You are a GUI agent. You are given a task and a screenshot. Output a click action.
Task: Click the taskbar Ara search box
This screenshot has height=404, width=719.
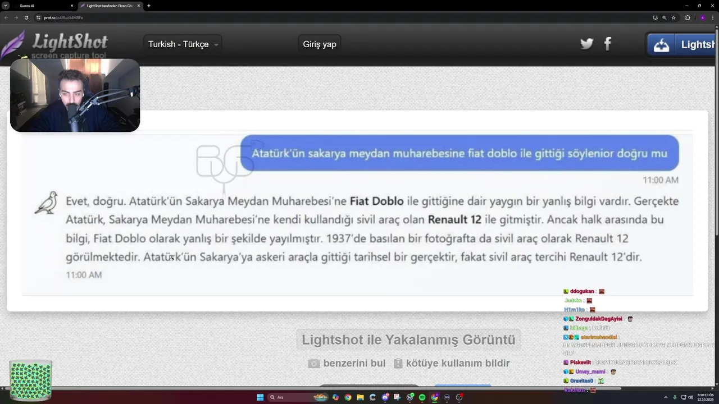298,397
